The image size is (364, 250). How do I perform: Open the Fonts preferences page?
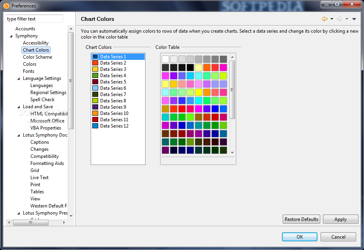[28, 71]
